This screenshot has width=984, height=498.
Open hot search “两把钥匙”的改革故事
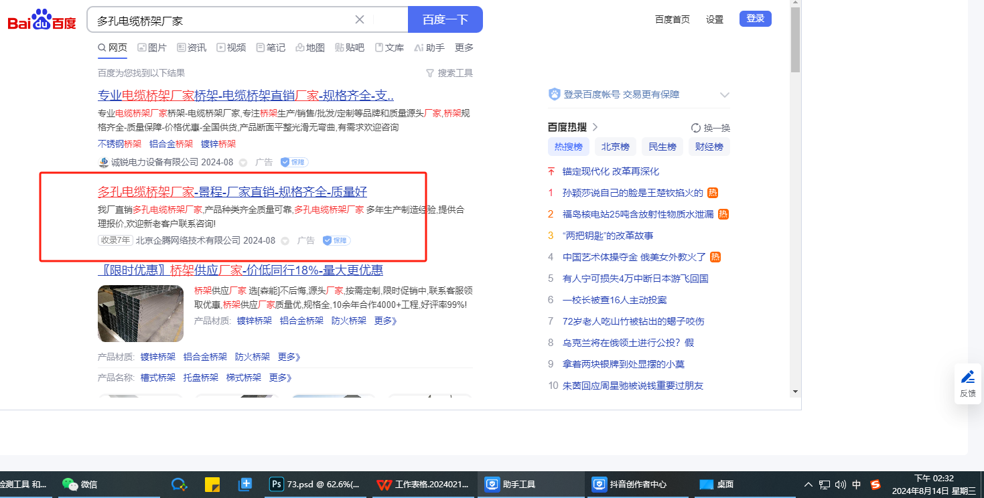point(608,236)
